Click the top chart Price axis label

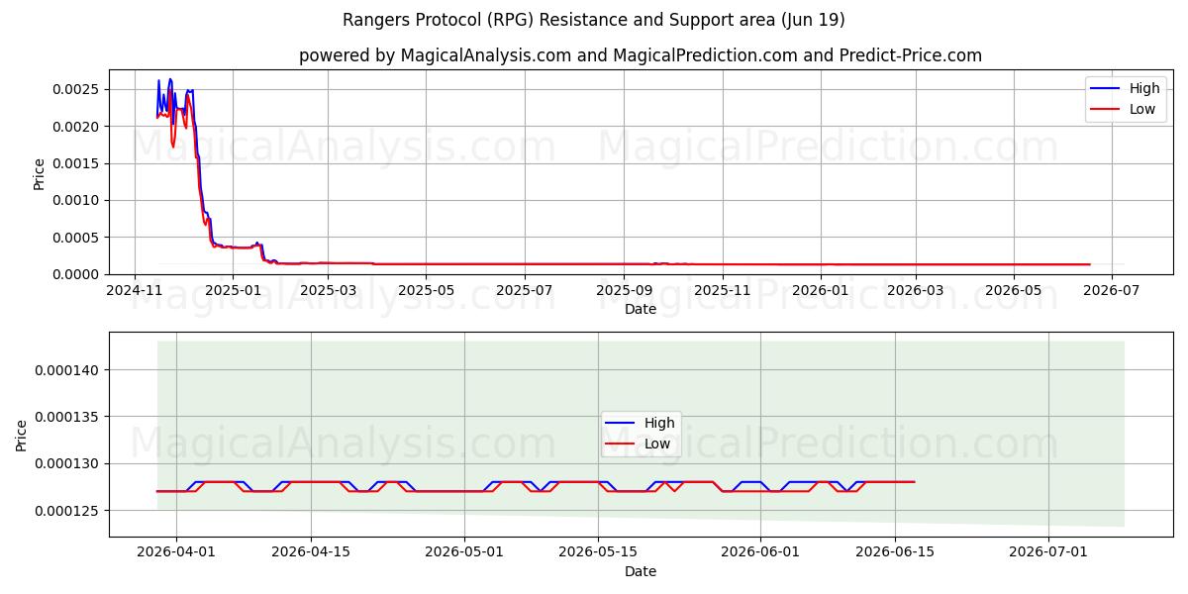tap(40, 171)
